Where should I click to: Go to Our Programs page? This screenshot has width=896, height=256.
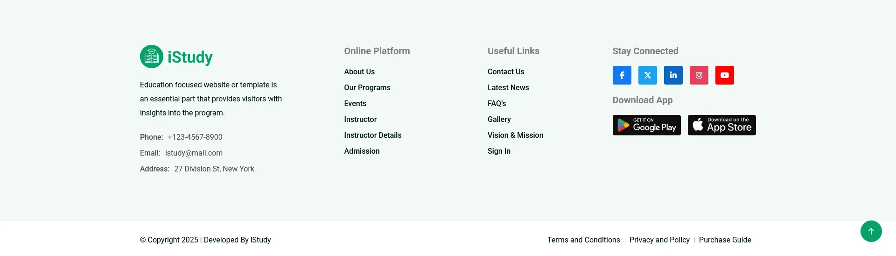(x=367, y=87)
